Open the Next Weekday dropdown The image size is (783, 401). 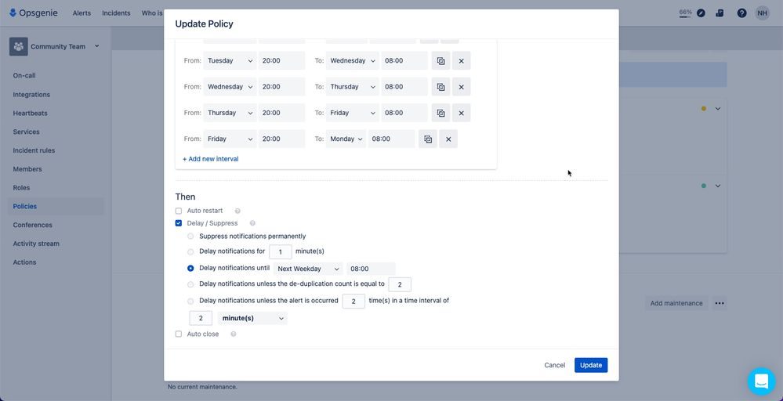pos(308,269)
